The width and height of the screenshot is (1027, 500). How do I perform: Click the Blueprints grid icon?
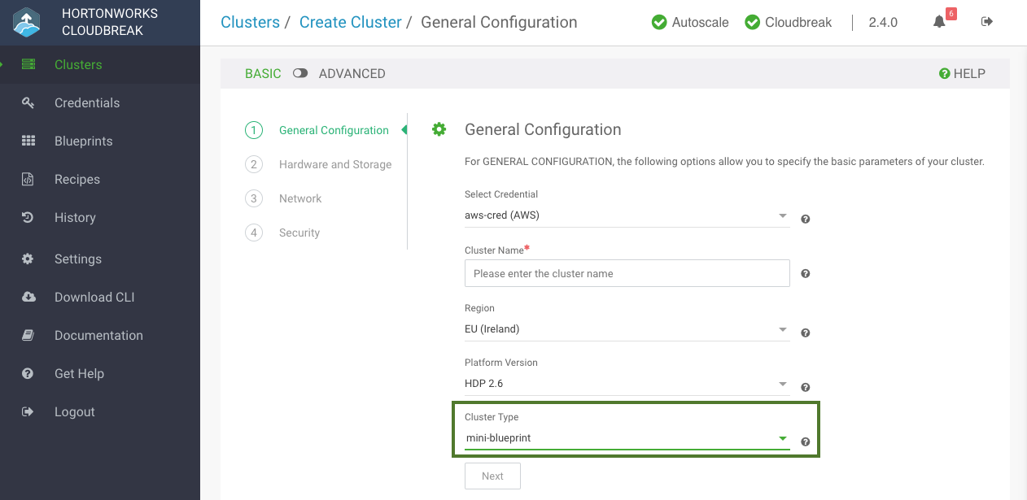pos(28,141)
